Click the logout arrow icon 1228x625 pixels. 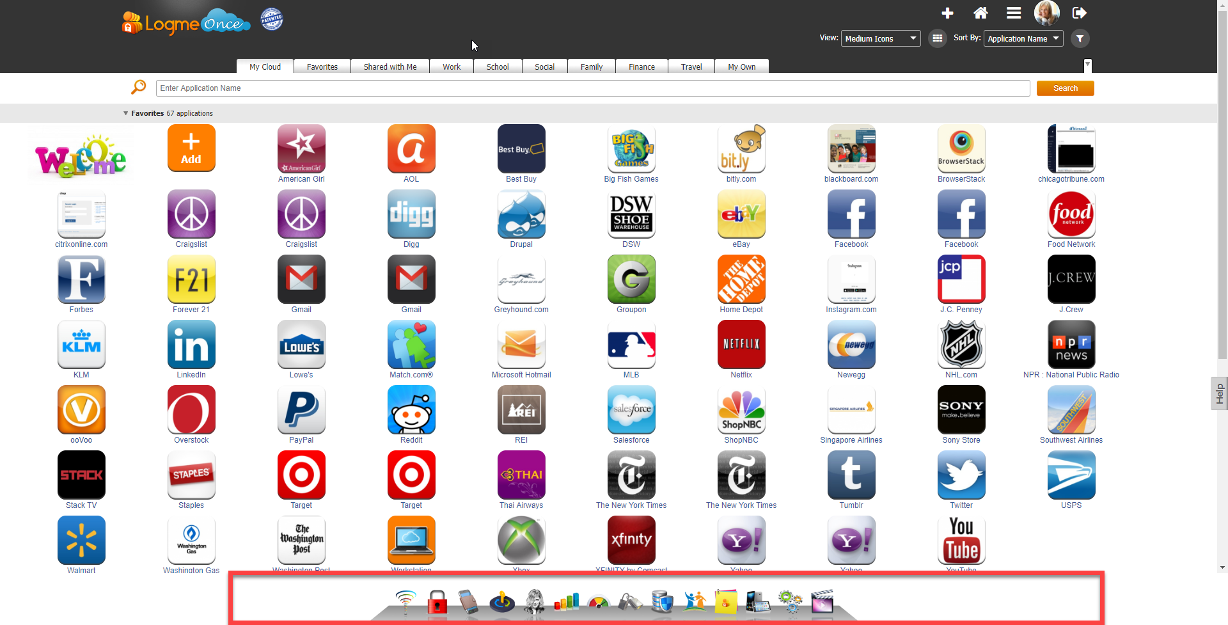click(1080, 13)
